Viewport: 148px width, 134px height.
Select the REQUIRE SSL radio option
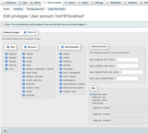(91, 97)
